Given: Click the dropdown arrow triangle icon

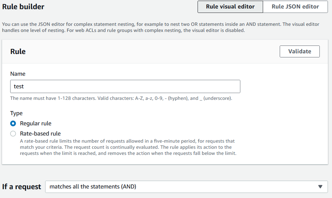Looking at the screenshot, I should point(320,186).
